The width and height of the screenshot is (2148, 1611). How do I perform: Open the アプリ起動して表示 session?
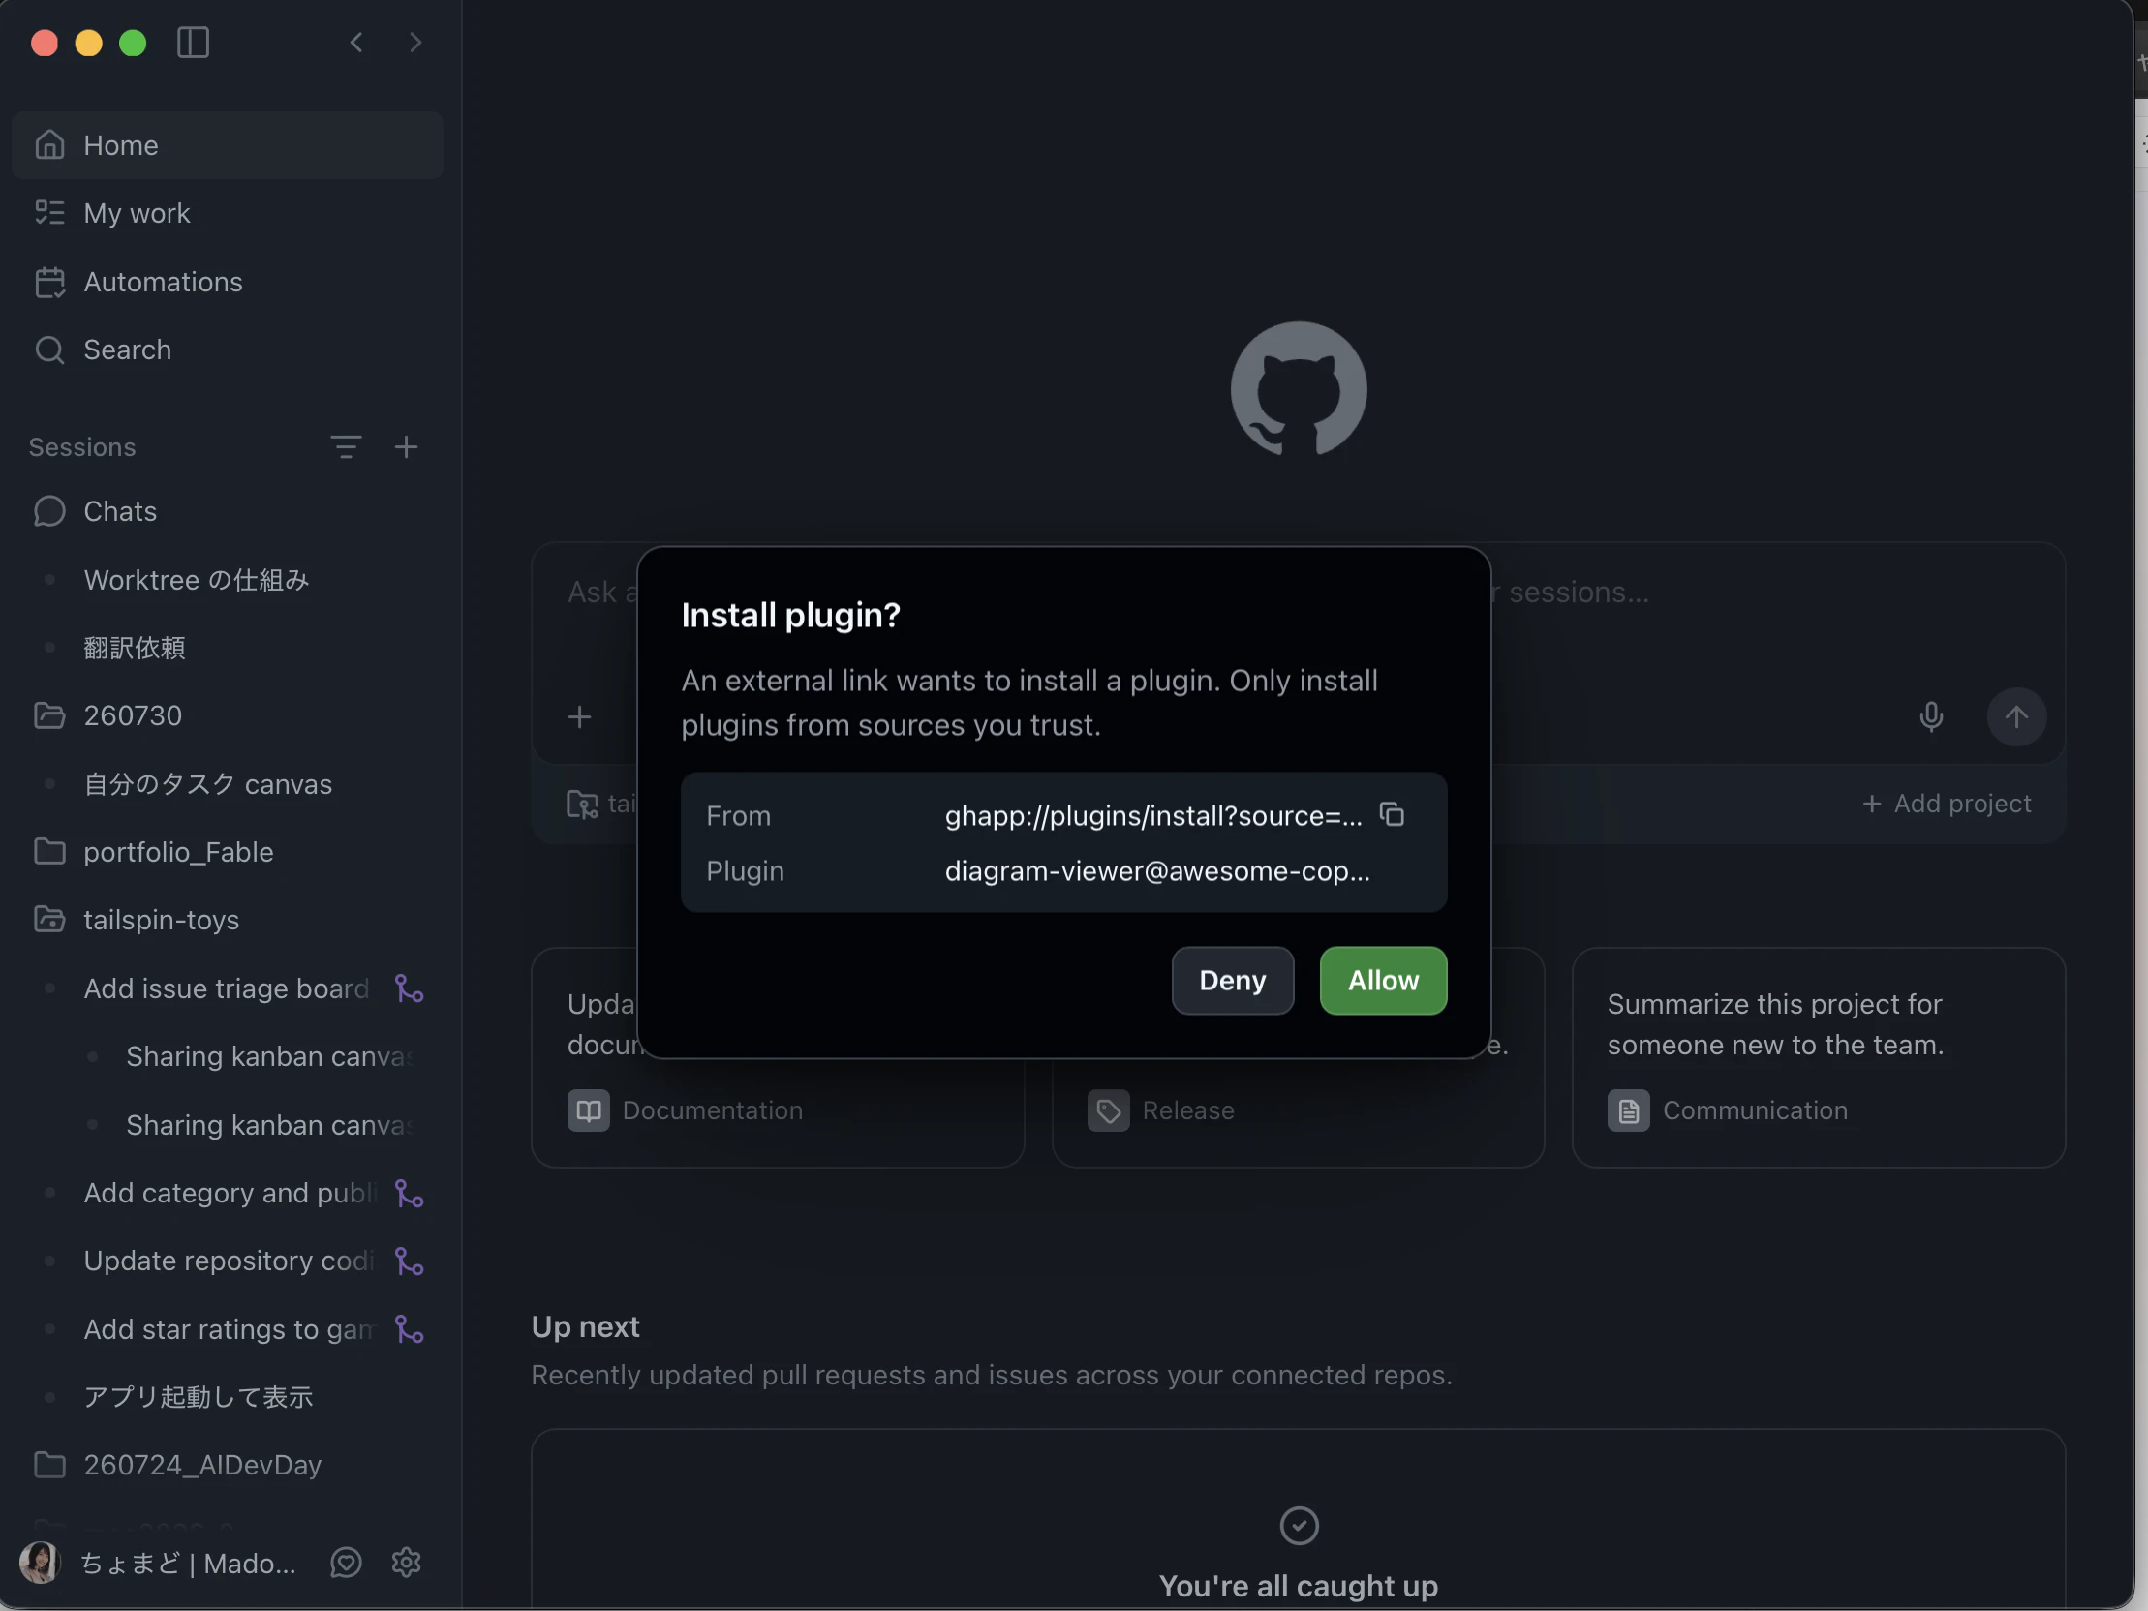228,1396
